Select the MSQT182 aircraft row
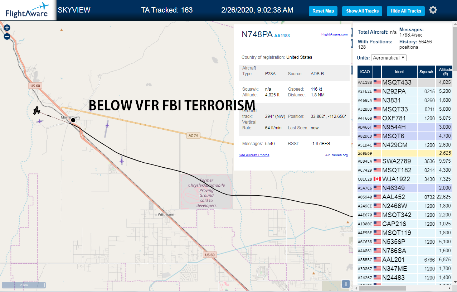This screenshot has height=292, width=457. pyautogui.click(x=405, y=170)
